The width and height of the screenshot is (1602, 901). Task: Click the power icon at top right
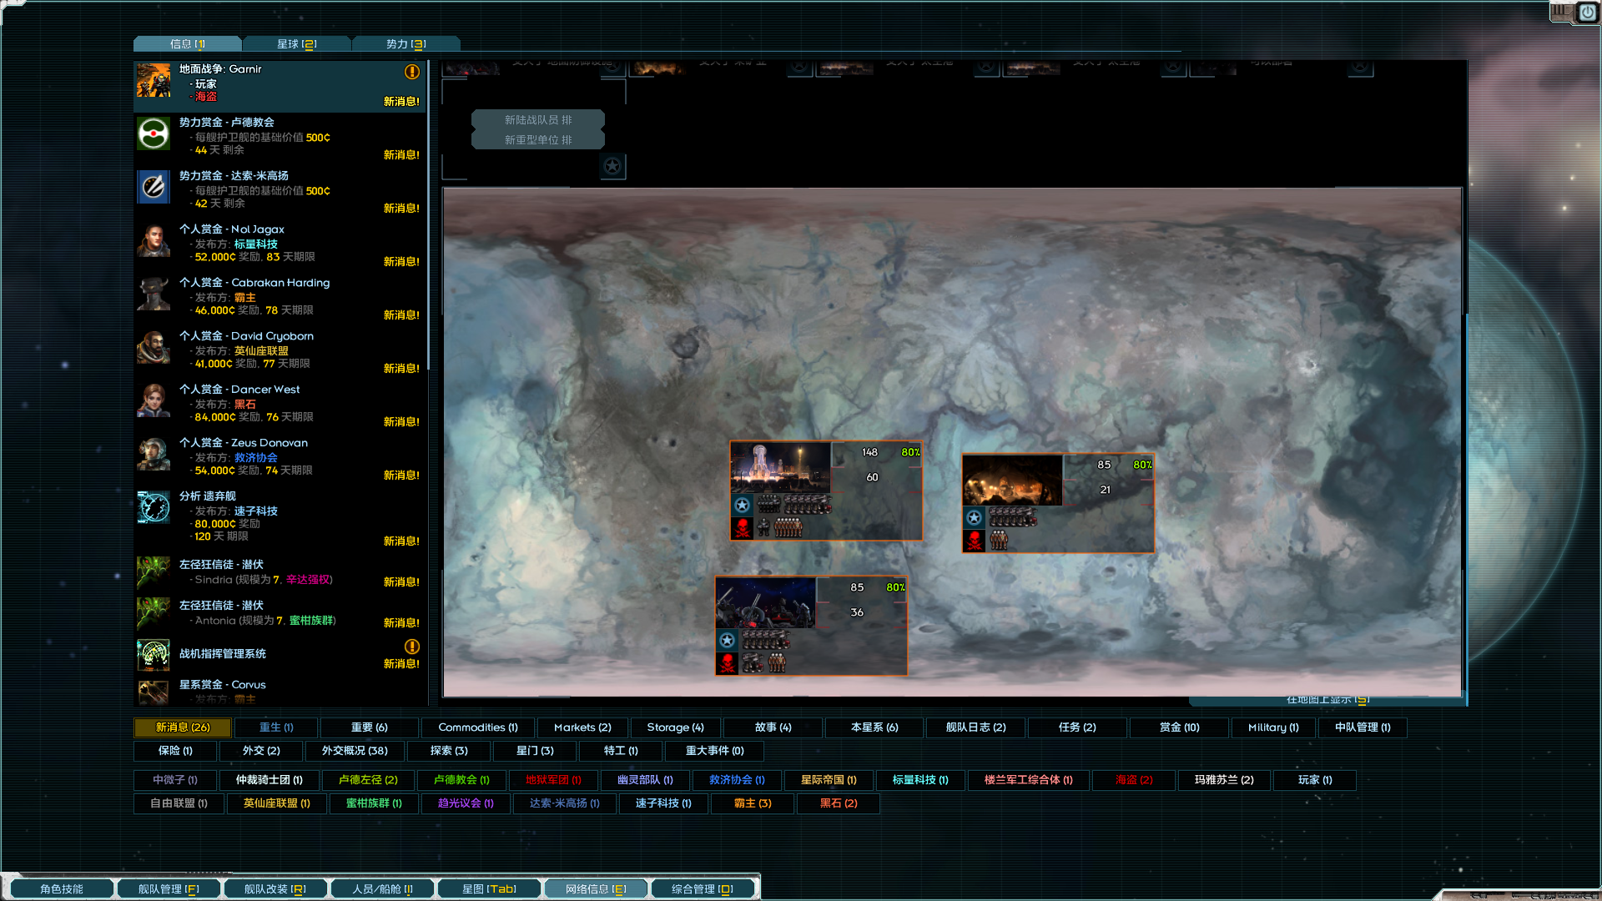click(x=1587, y=13)
